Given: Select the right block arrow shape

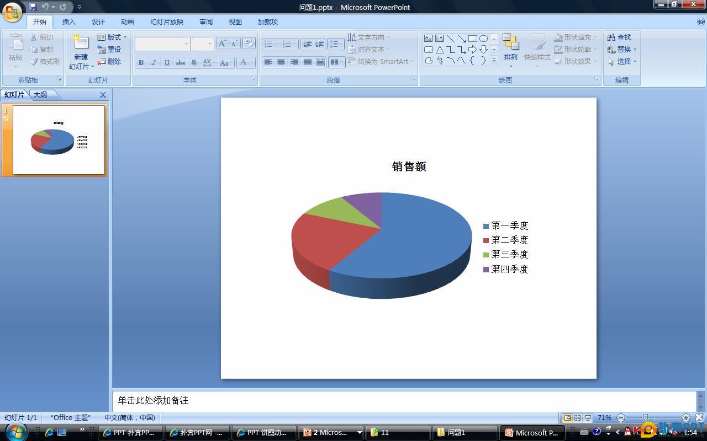Looking at the screenshot, I should point(473,50).
